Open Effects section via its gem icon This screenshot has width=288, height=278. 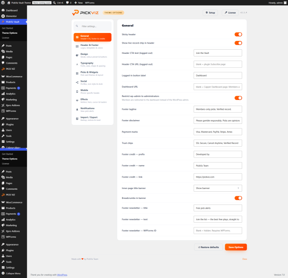tap(77, 100)
